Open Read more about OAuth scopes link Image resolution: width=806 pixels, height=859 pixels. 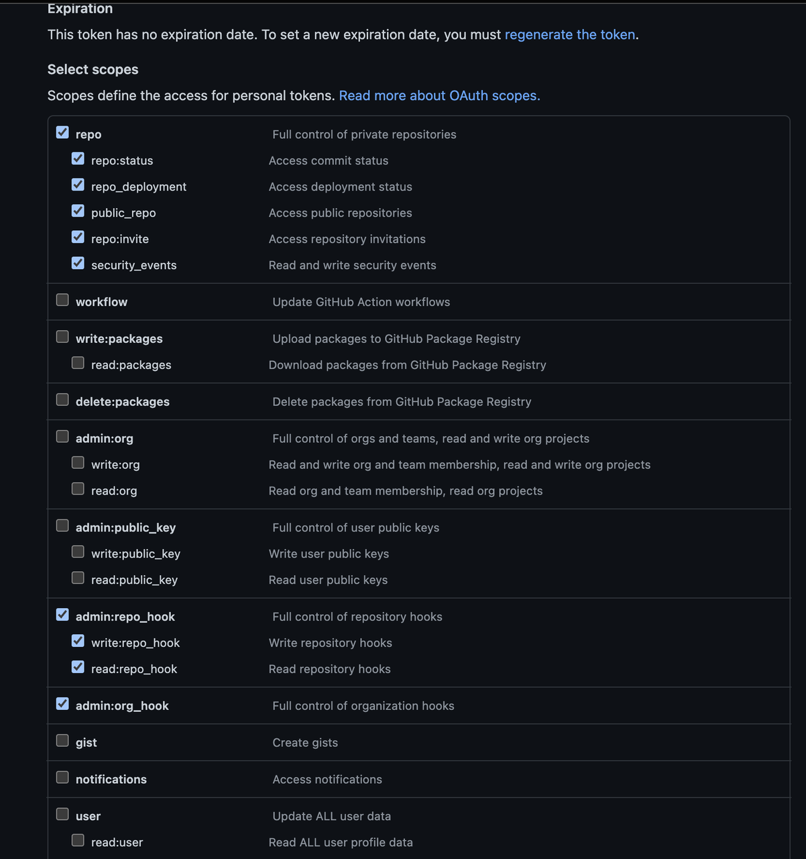439,96
